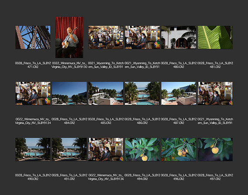This screenshot has width=248, height=195.
Task: Open the diner photo labeled SL8Y9136
Action: pyautogui.click(x=106, y=149)
